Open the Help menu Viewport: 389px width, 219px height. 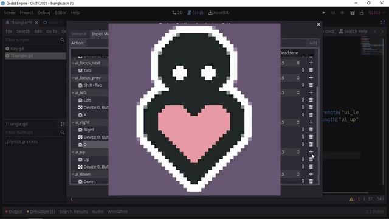click(x=75, y=12)
